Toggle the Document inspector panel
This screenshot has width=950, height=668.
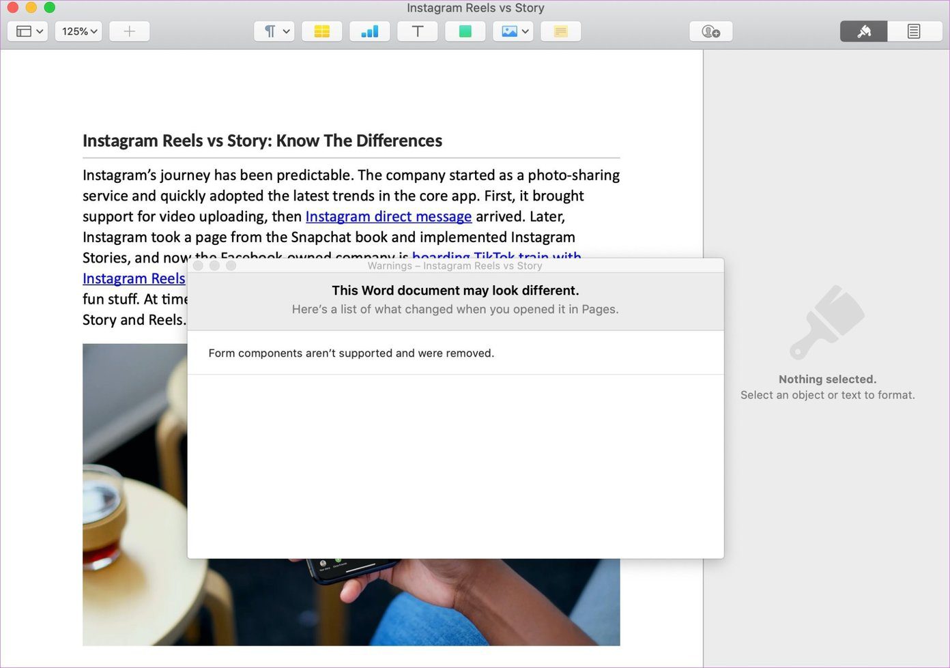tap(914, 31)
